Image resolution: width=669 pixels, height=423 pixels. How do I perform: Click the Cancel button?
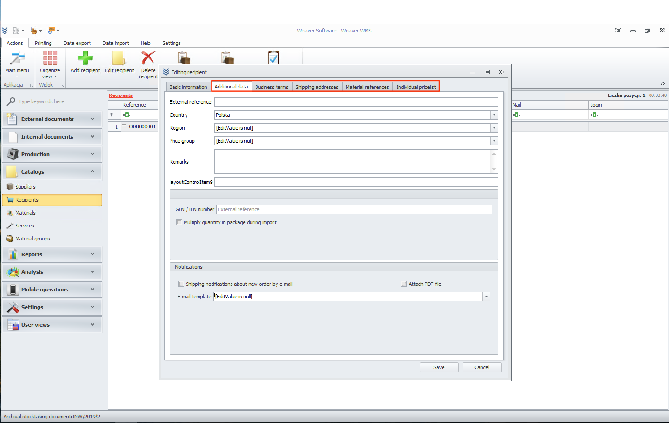coord(482,367)
